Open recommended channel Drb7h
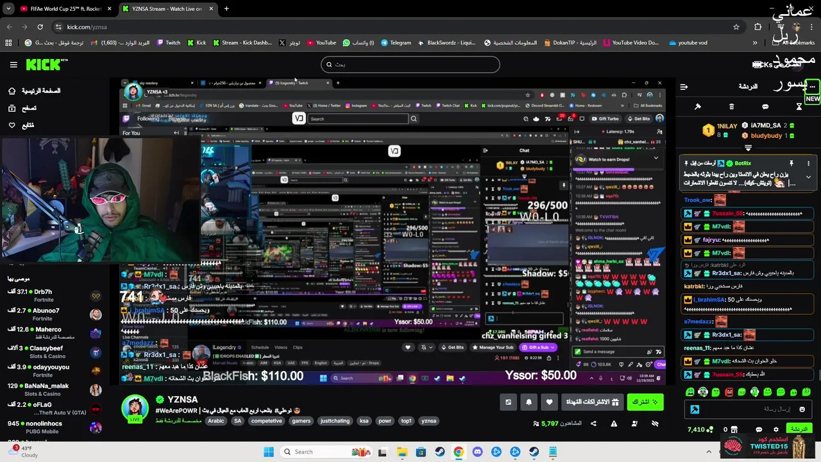Viewport: 821px width, 462px height. point(55,296)
